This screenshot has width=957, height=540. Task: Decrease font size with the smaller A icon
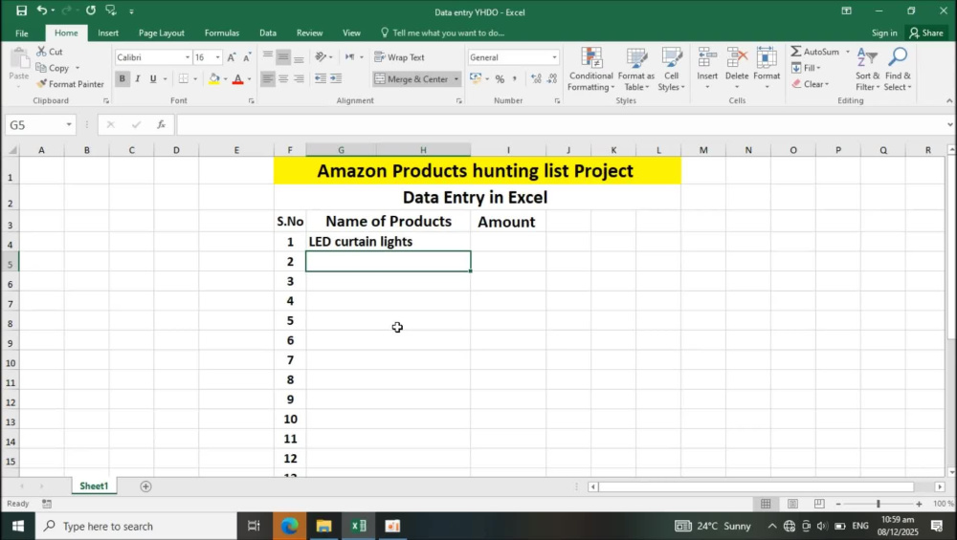247,57
